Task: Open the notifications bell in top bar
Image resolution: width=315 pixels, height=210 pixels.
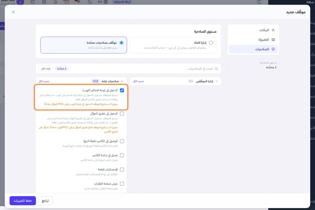Action: coord(56,2)
